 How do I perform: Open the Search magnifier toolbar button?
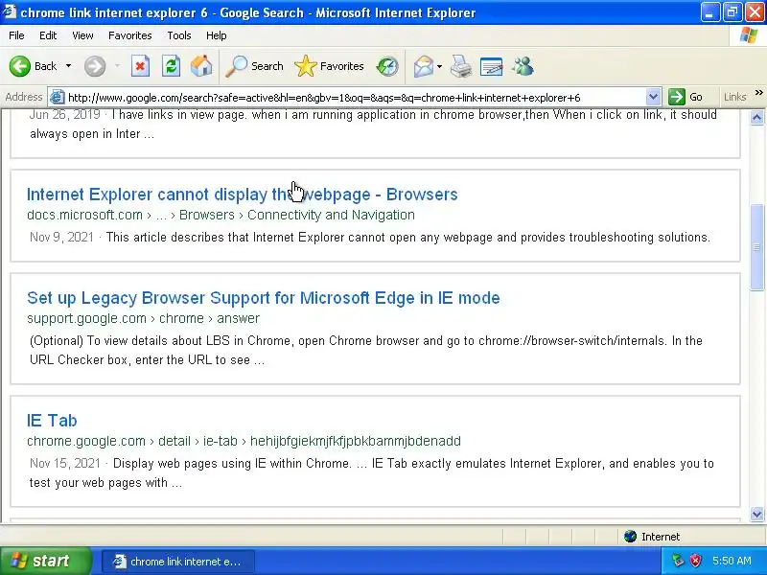pos(254,66)
